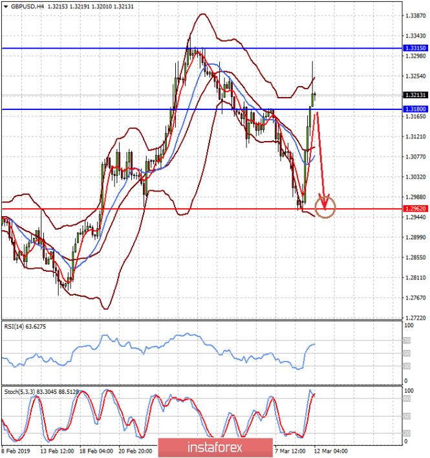Select the 1.27220 price axis value
The height and width of the screenshot is (458, 430).
click(416, 318)
